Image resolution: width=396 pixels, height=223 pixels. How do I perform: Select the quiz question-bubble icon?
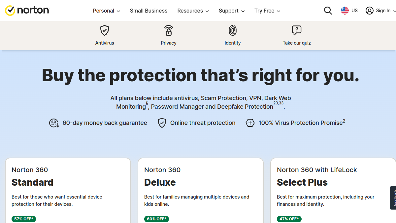pos(297,30)
